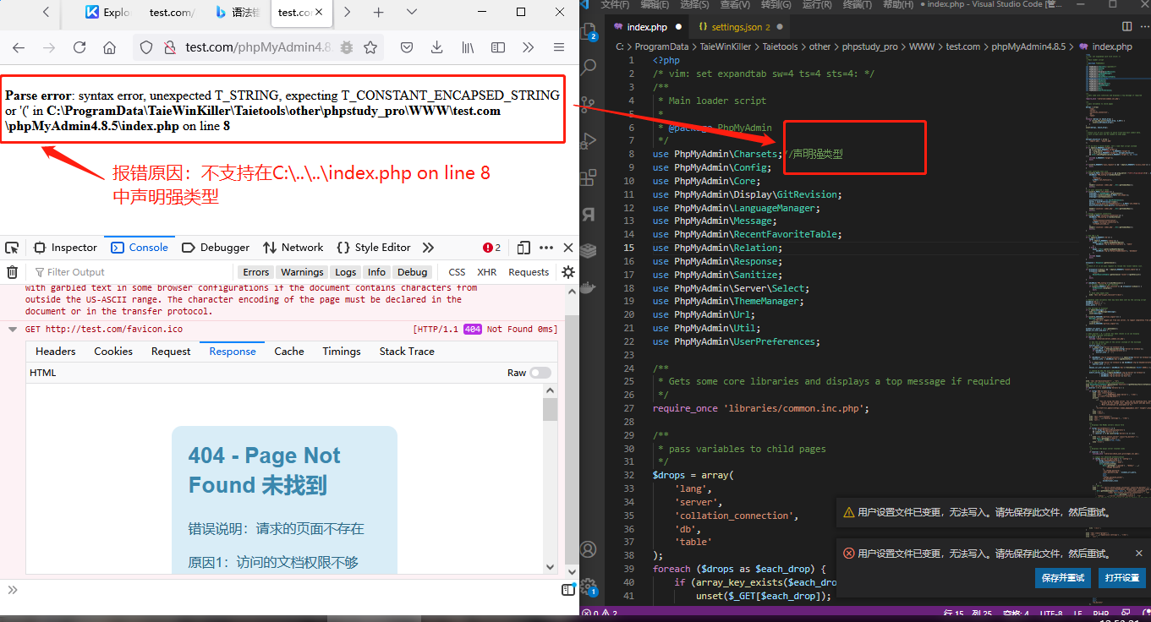Reload the test.com page
This screenshot has width=1151, height=622.
click(79, 47)
